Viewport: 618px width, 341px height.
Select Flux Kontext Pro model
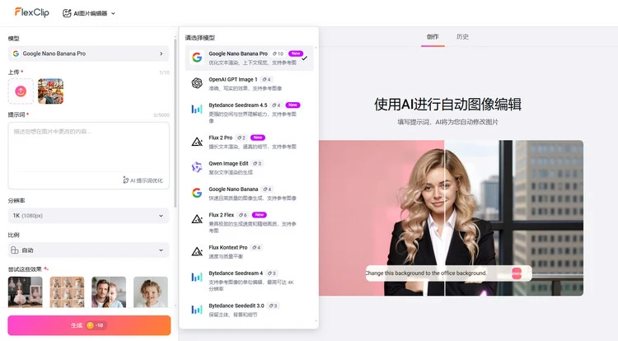[249, 251]
